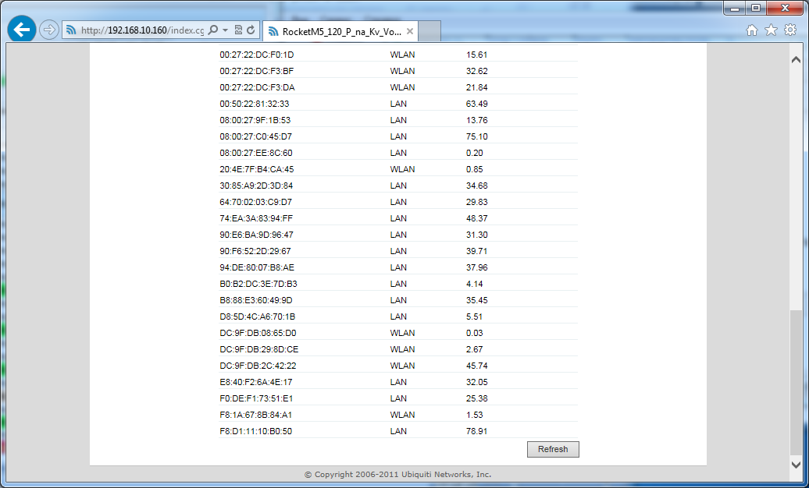Click LAN interface of F8:D1:11:10:B0:50 row
The height and width of the screenshot is (488, 809).
(398, 431)
